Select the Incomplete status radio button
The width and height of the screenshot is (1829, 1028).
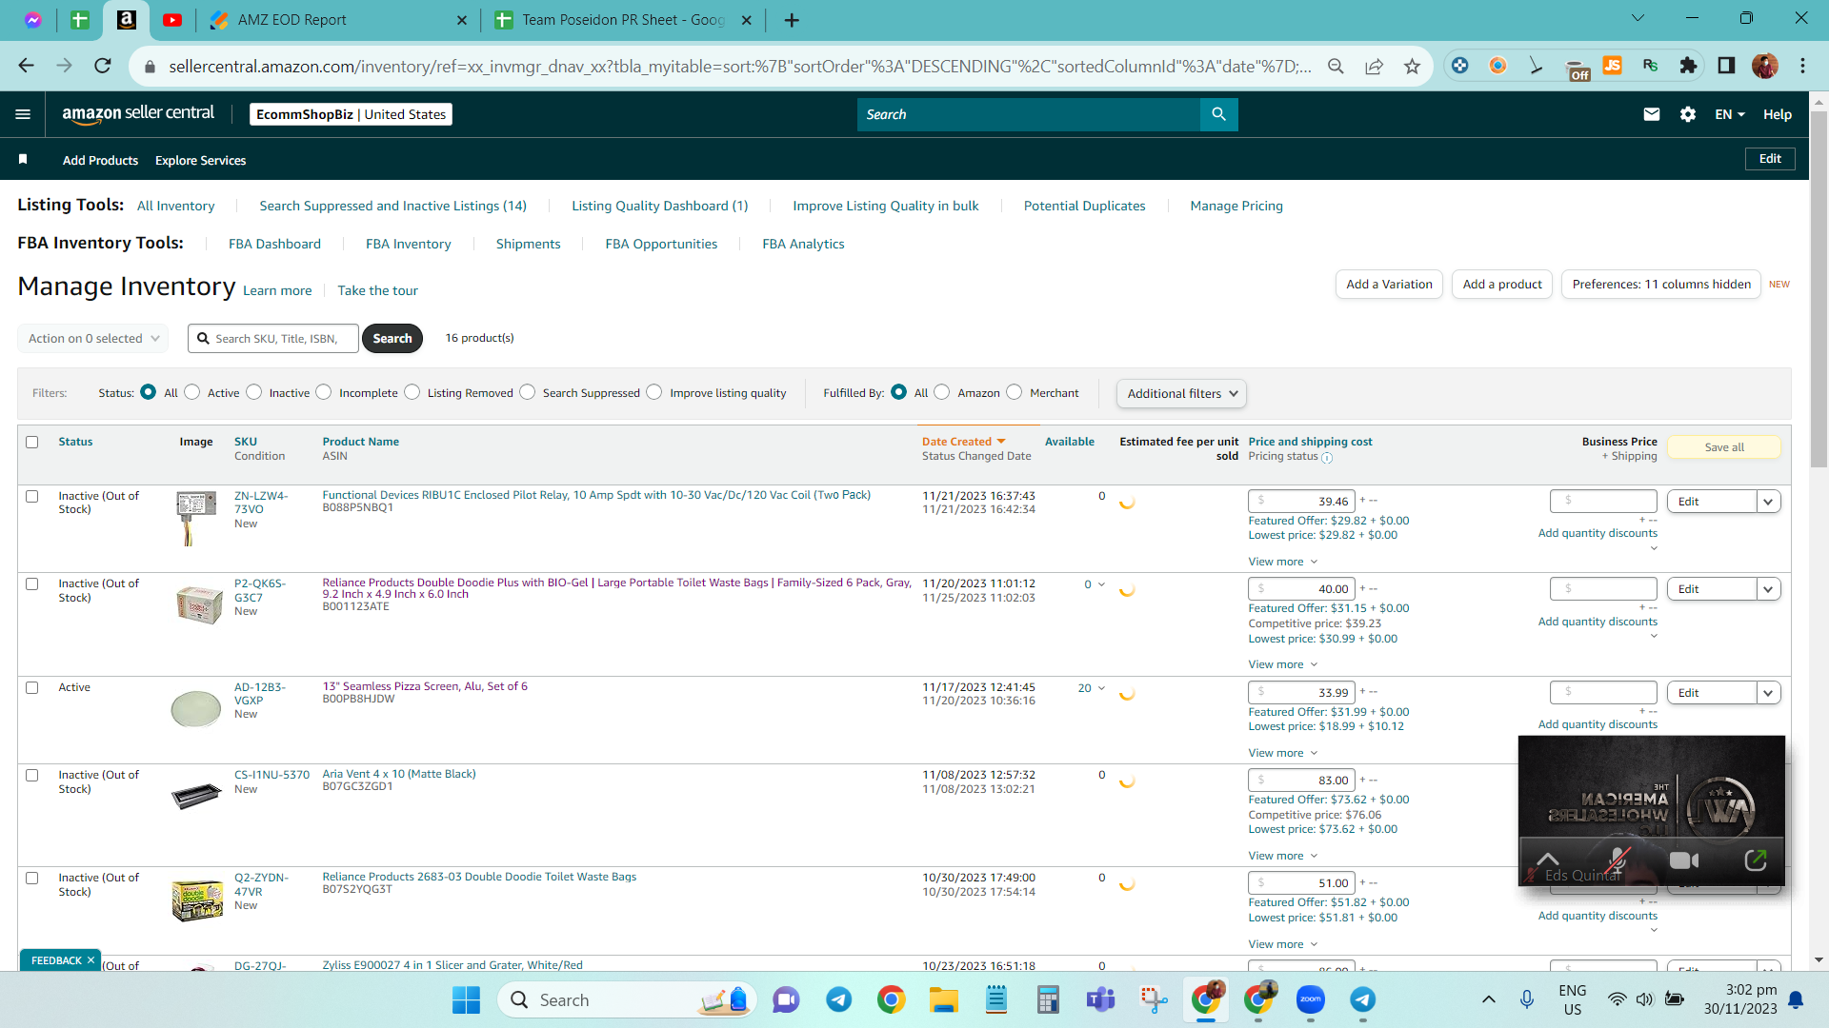point(324,392)
